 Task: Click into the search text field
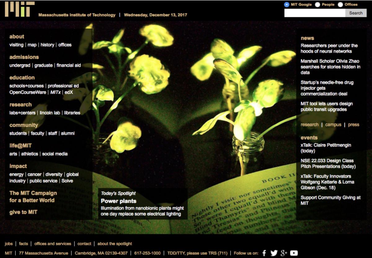(315, 13)
